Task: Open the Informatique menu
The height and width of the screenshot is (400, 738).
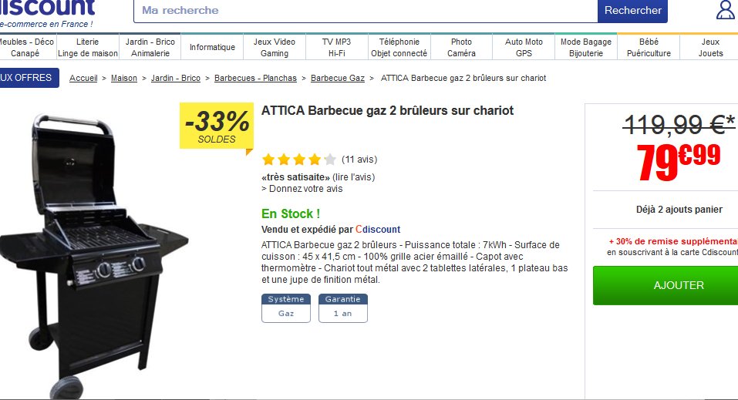Action: tap(212, 47)
